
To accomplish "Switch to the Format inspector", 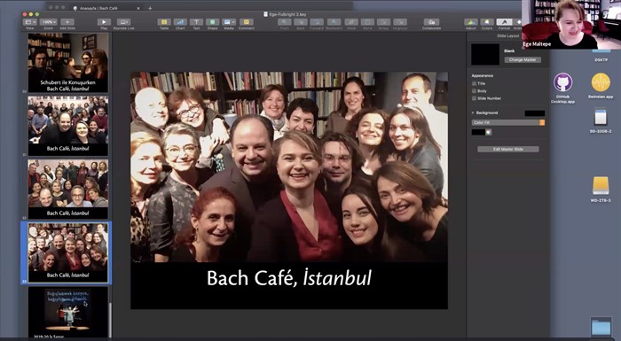I will click(504, 22).
